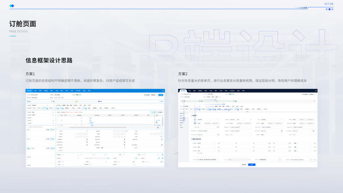Screen dimensions: 343x193
Task: Click the orange step dot in 方案1 progress bar
Action: tap(76, 102)
